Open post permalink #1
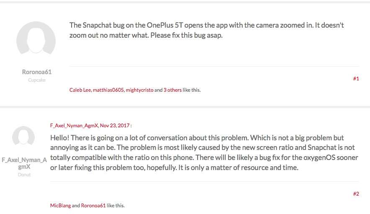Viewport: 370px width, 214px height. click(356, 79)
